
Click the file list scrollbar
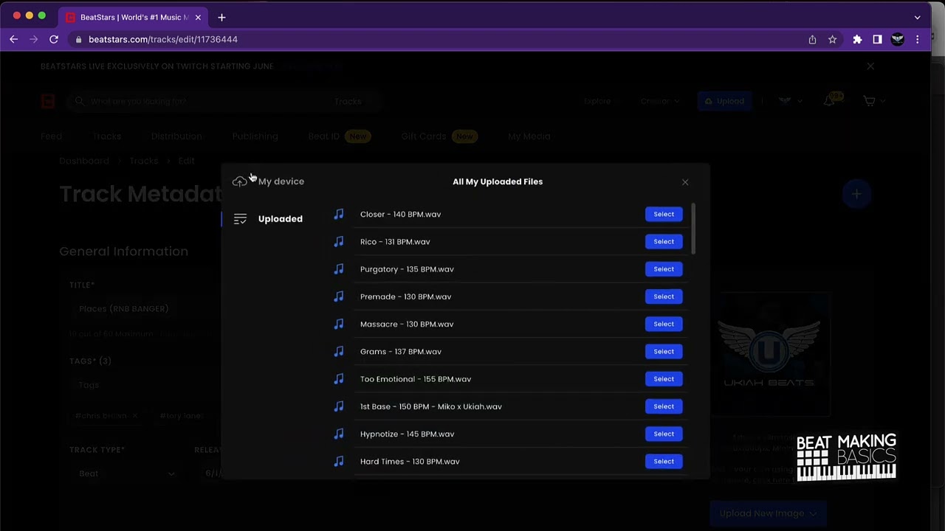point(694,230)
